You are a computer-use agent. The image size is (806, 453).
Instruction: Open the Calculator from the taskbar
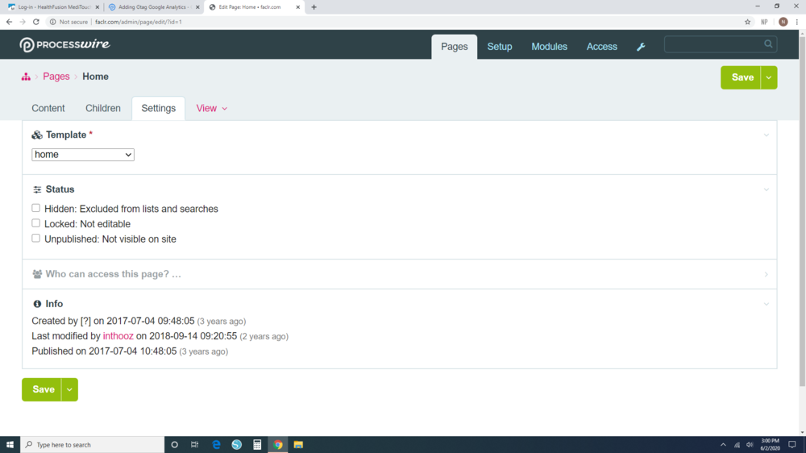(257, 444)
